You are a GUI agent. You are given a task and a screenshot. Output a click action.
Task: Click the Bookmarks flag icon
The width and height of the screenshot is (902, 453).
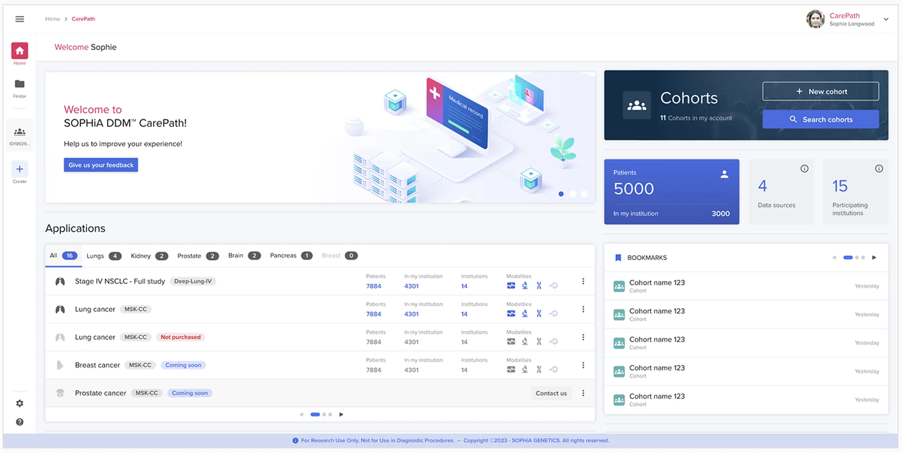pos(618,258)
